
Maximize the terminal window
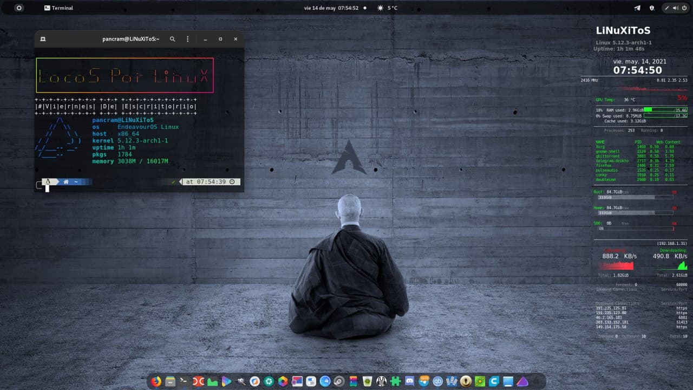tap(220, 39)
